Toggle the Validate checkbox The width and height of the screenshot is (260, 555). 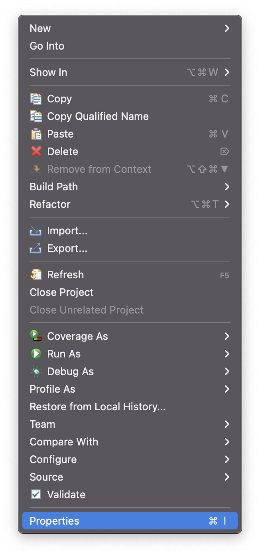tap(36, 495)
